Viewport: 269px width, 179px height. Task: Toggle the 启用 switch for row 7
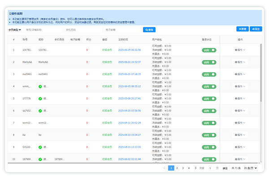click(x=209, y=123)
